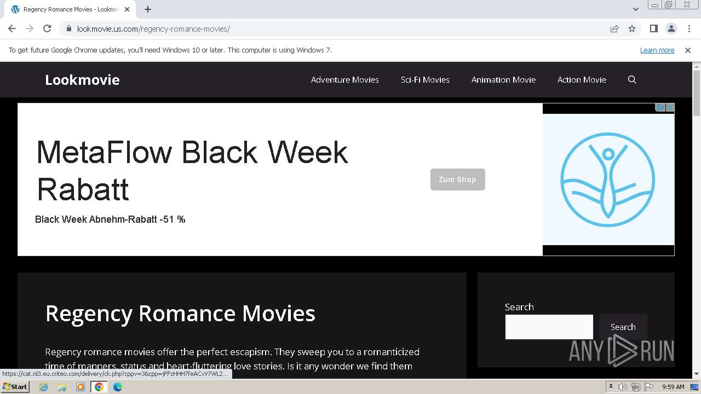Open Microsoft Edge from taskbar
The image size is (701, 394).
[x=118, y=387]
